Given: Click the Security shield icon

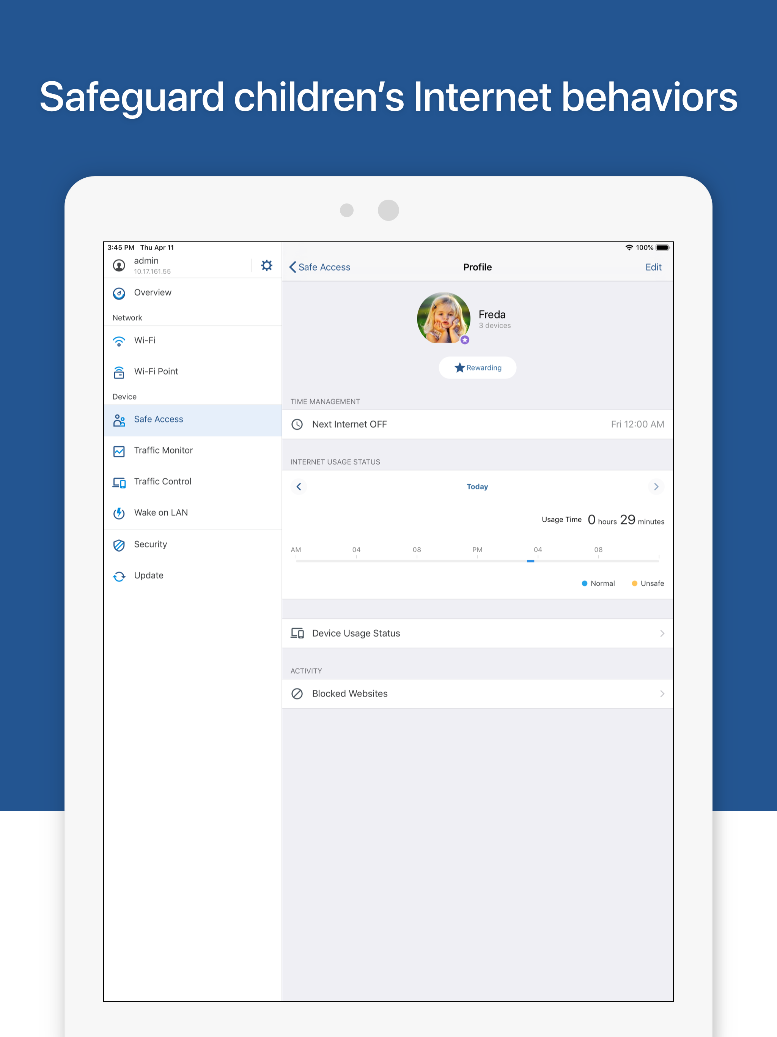Looking at the screenshot, I should tap(119, 545).
